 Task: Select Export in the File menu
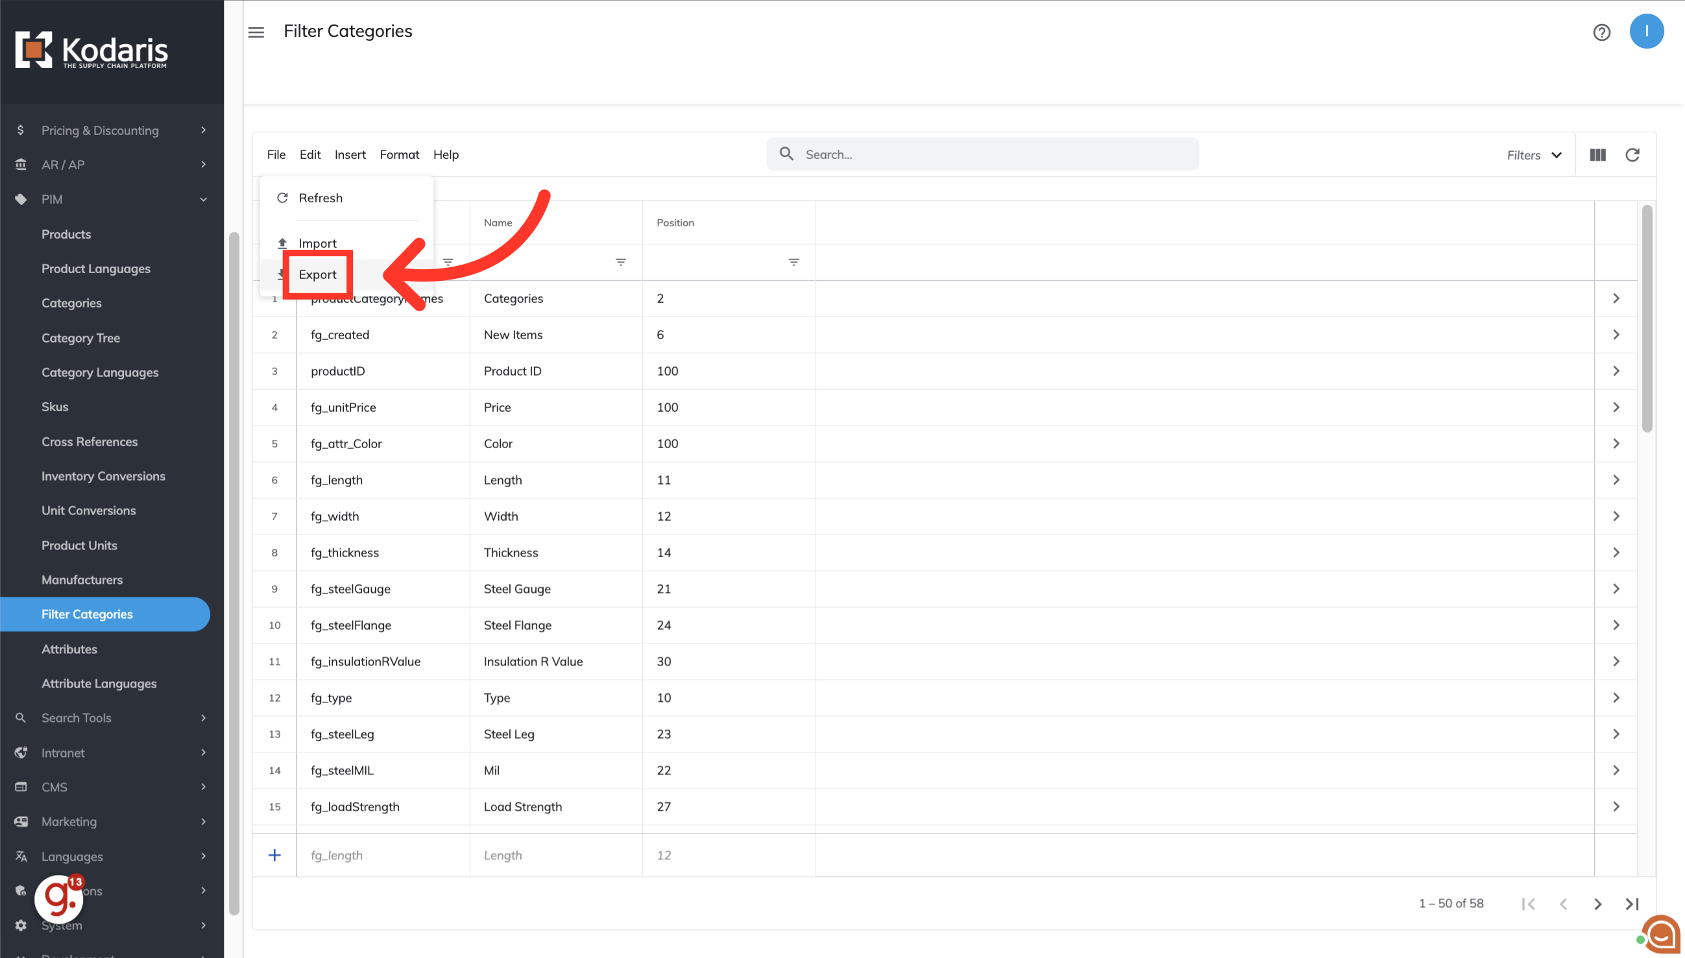[x=317, y=274]
